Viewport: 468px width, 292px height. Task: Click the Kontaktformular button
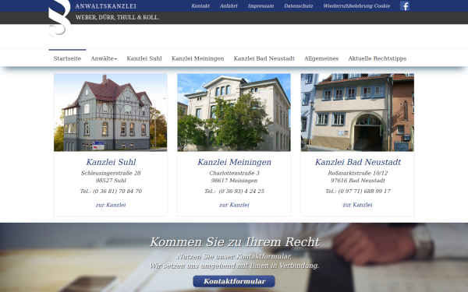[x=234, y=281]
